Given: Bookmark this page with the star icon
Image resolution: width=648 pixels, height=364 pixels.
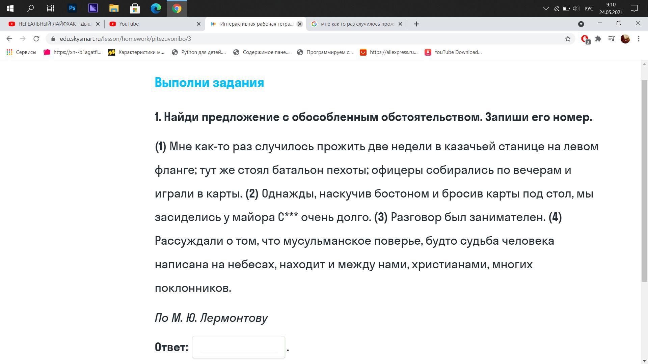Looking at the screenshot, I should tap(568, 39).
